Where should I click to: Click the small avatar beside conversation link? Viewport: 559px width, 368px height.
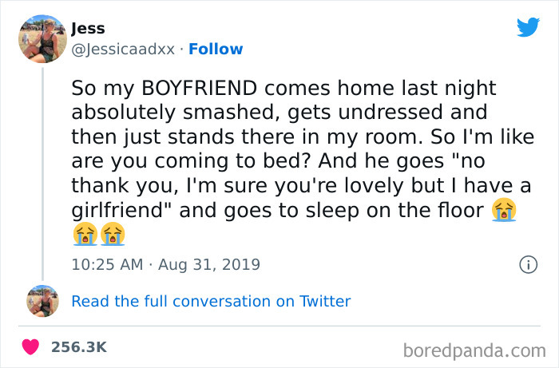[42, 301]
